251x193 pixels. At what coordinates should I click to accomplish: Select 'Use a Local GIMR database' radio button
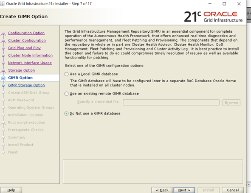[66, 74]
